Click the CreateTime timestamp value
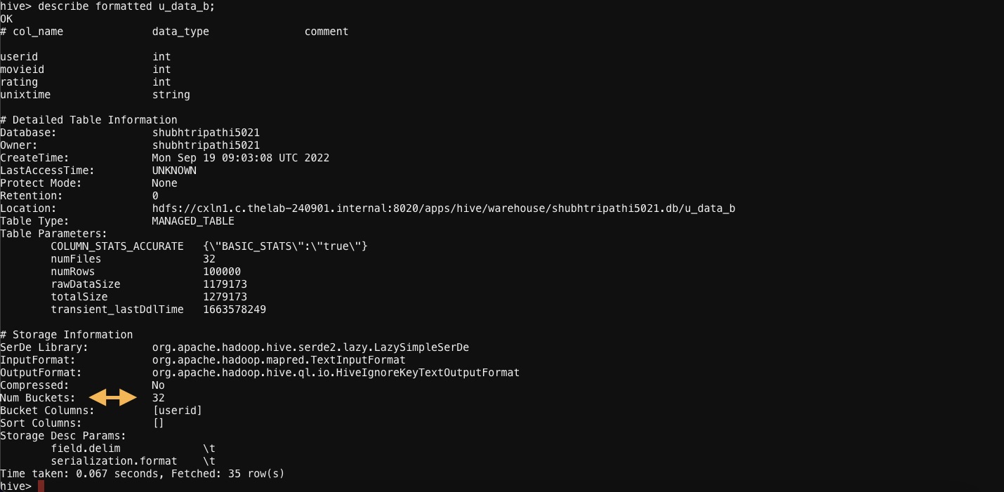Viewport: 1004px width, 492px height. tap(241, 158)
